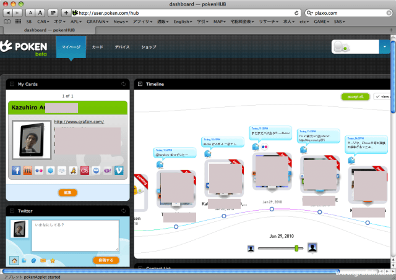Collapse the Twitter panel

tap(12, 211)
